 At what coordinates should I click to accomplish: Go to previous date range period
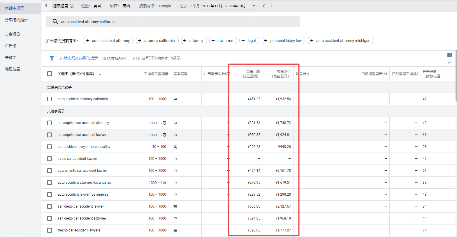264,6
